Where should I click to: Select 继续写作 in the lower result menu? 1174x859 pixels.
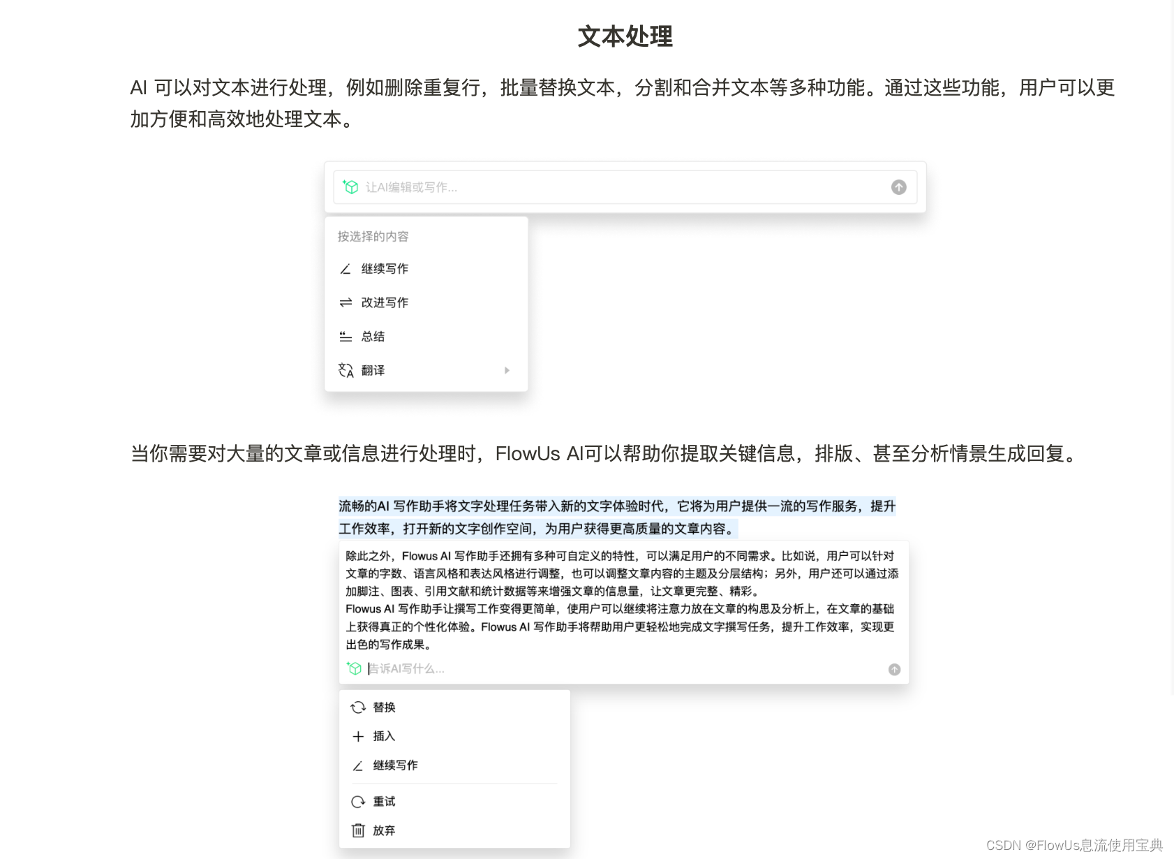[x=396, y=765]
